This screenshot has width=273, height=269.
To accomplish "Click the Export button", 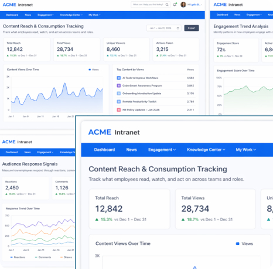I will pyautogui.click(x=192, y=28).
